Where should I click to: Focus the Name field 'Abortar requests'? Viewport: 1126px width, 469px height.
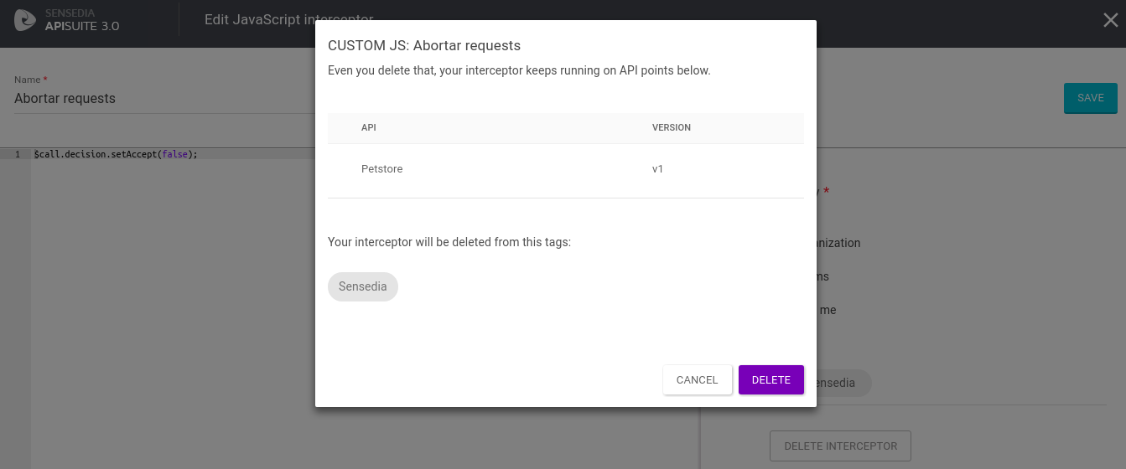pyautogui.click(x=164, y=99)
